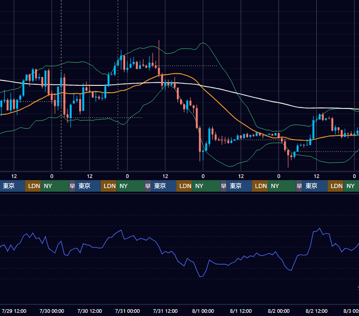Click the 8/1 12:00 date label
359x316 pixels.
click(241, 311)
